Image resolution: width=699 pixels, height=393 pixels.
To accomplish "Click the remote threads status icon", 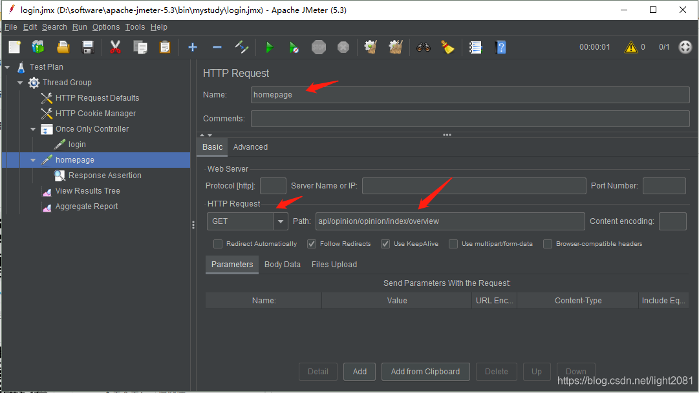I will (685, 46).
